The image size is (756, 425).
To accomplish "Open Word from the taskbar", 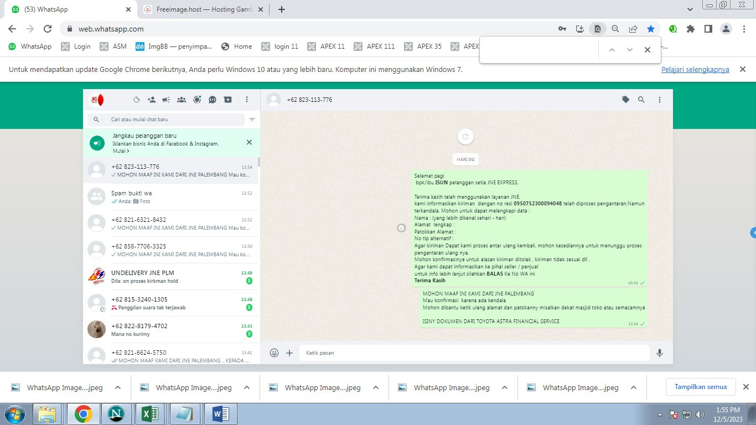I will coord(220,414).
